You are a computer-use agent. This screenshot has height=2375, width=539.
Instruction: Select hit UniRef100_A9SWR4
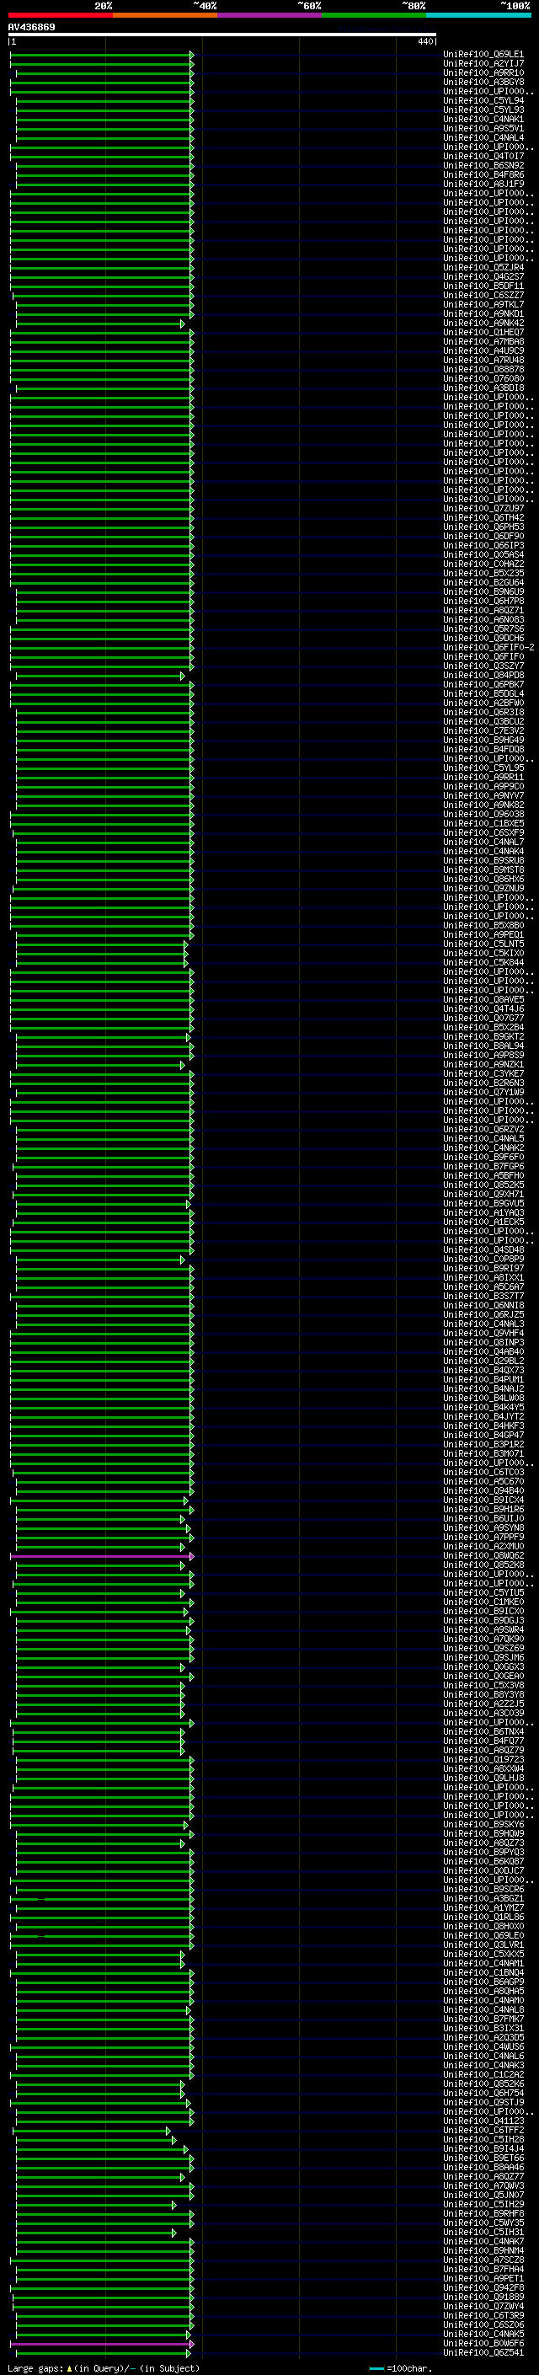pos(483,1630)
